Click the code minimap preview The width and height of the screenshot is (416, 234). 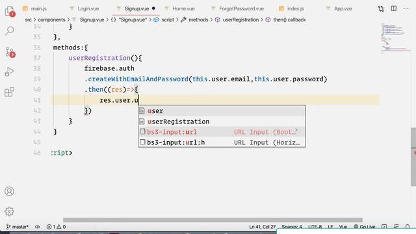[395, 38]
